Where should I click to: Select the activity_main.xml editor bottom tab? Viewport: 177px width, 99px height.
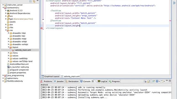tap(71, 76)
